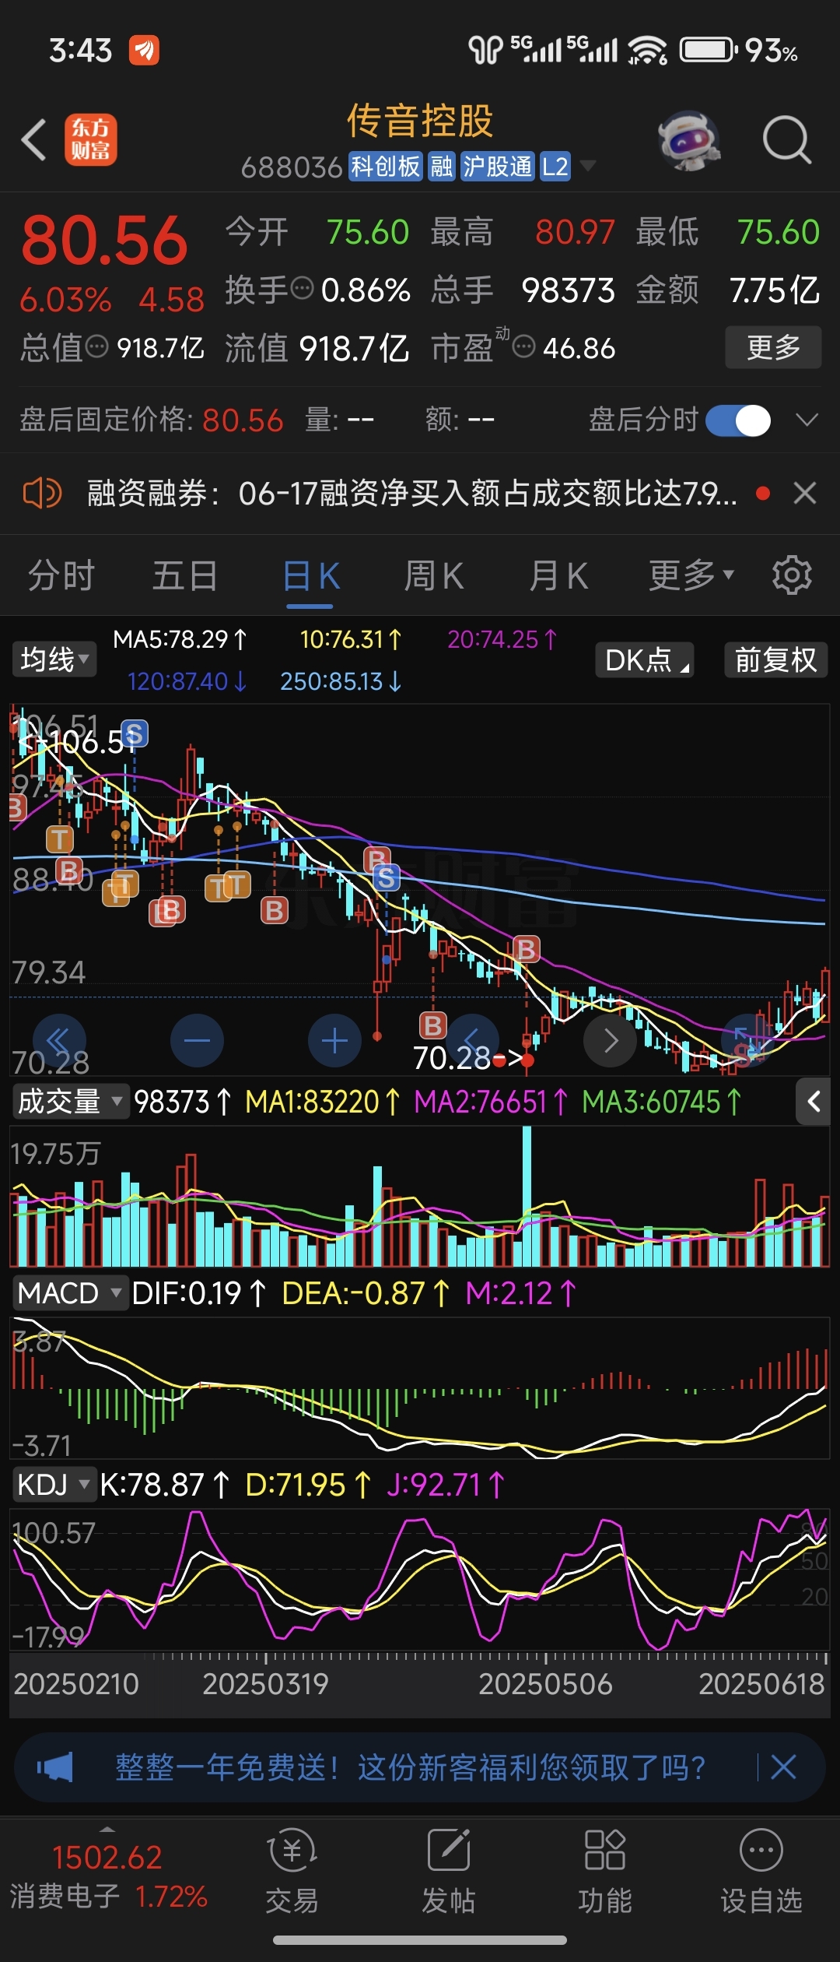Viewport: 840px width, 1962px height.
Task: Switch to the 周K tab
Action: [434, 576]
